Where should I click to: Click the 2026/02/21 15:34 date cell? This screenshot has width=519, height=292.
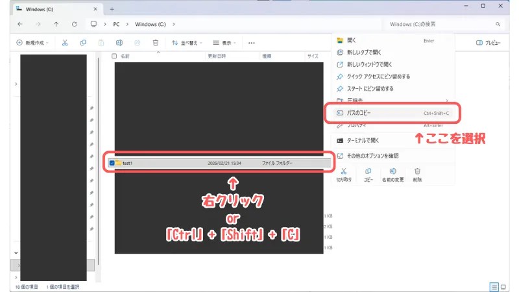[224, 163]
